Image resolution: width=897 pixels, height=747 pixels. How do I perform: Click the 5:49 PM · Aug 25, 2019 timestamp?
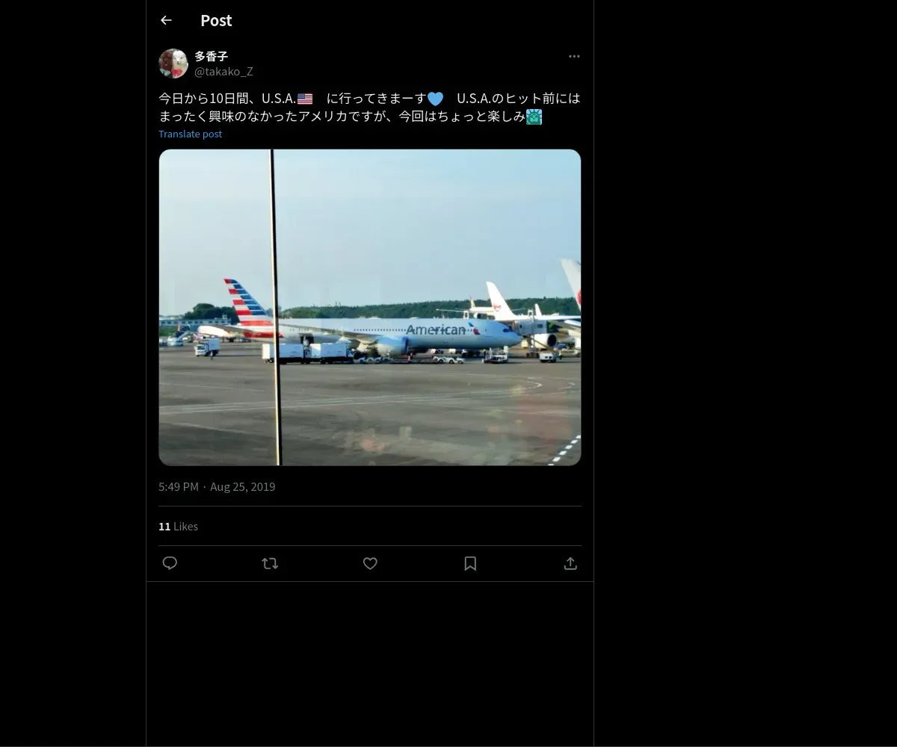click(x=217, y=487)
